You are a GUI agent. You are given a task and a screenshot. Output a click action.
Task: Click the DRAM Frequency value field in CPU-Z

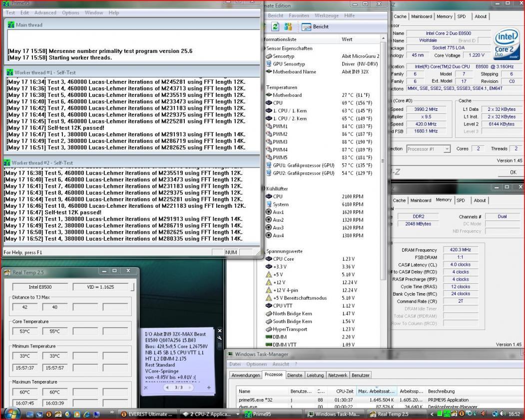click(x=461, y=250)
